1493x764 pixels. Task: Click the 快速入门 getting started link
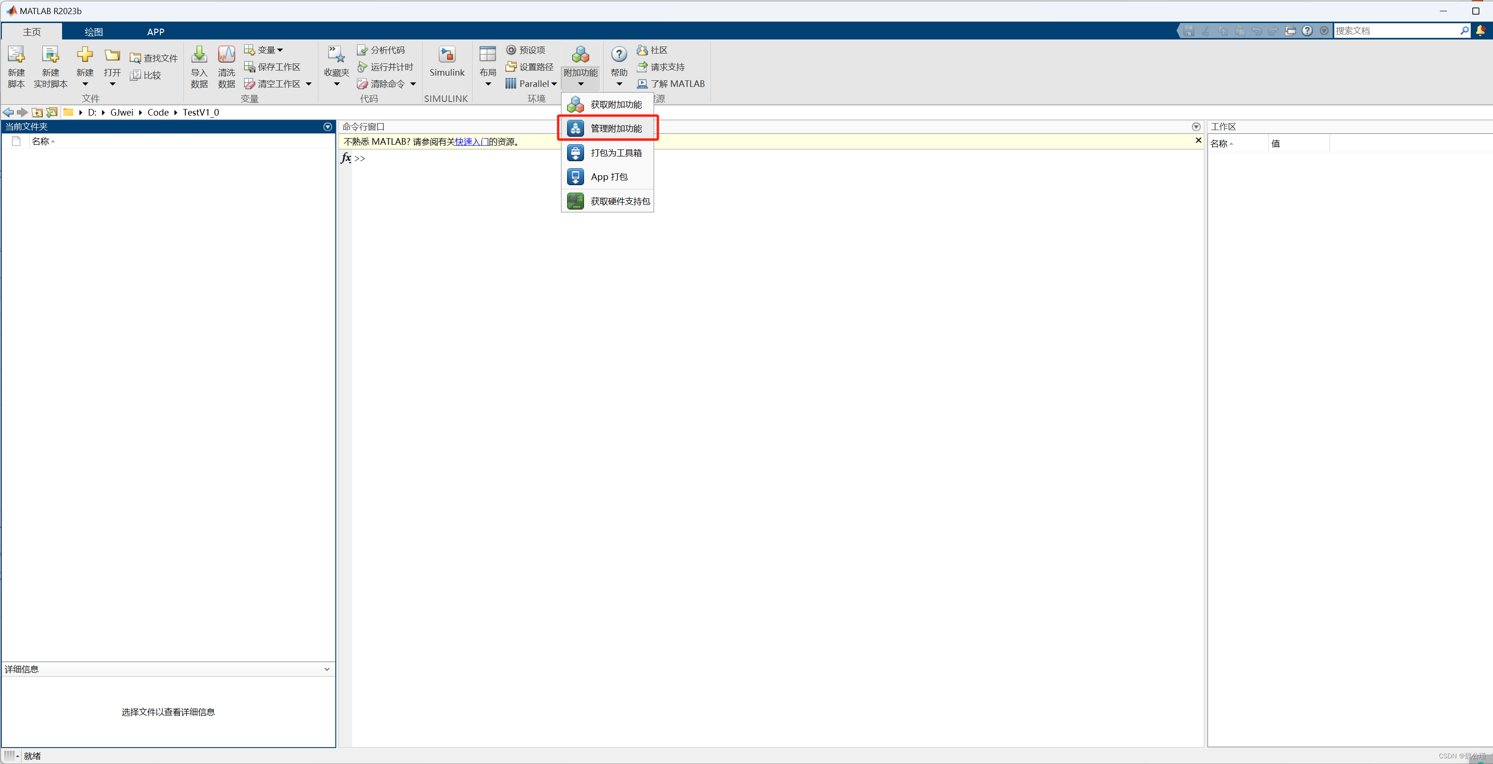(x=471, y=142)
